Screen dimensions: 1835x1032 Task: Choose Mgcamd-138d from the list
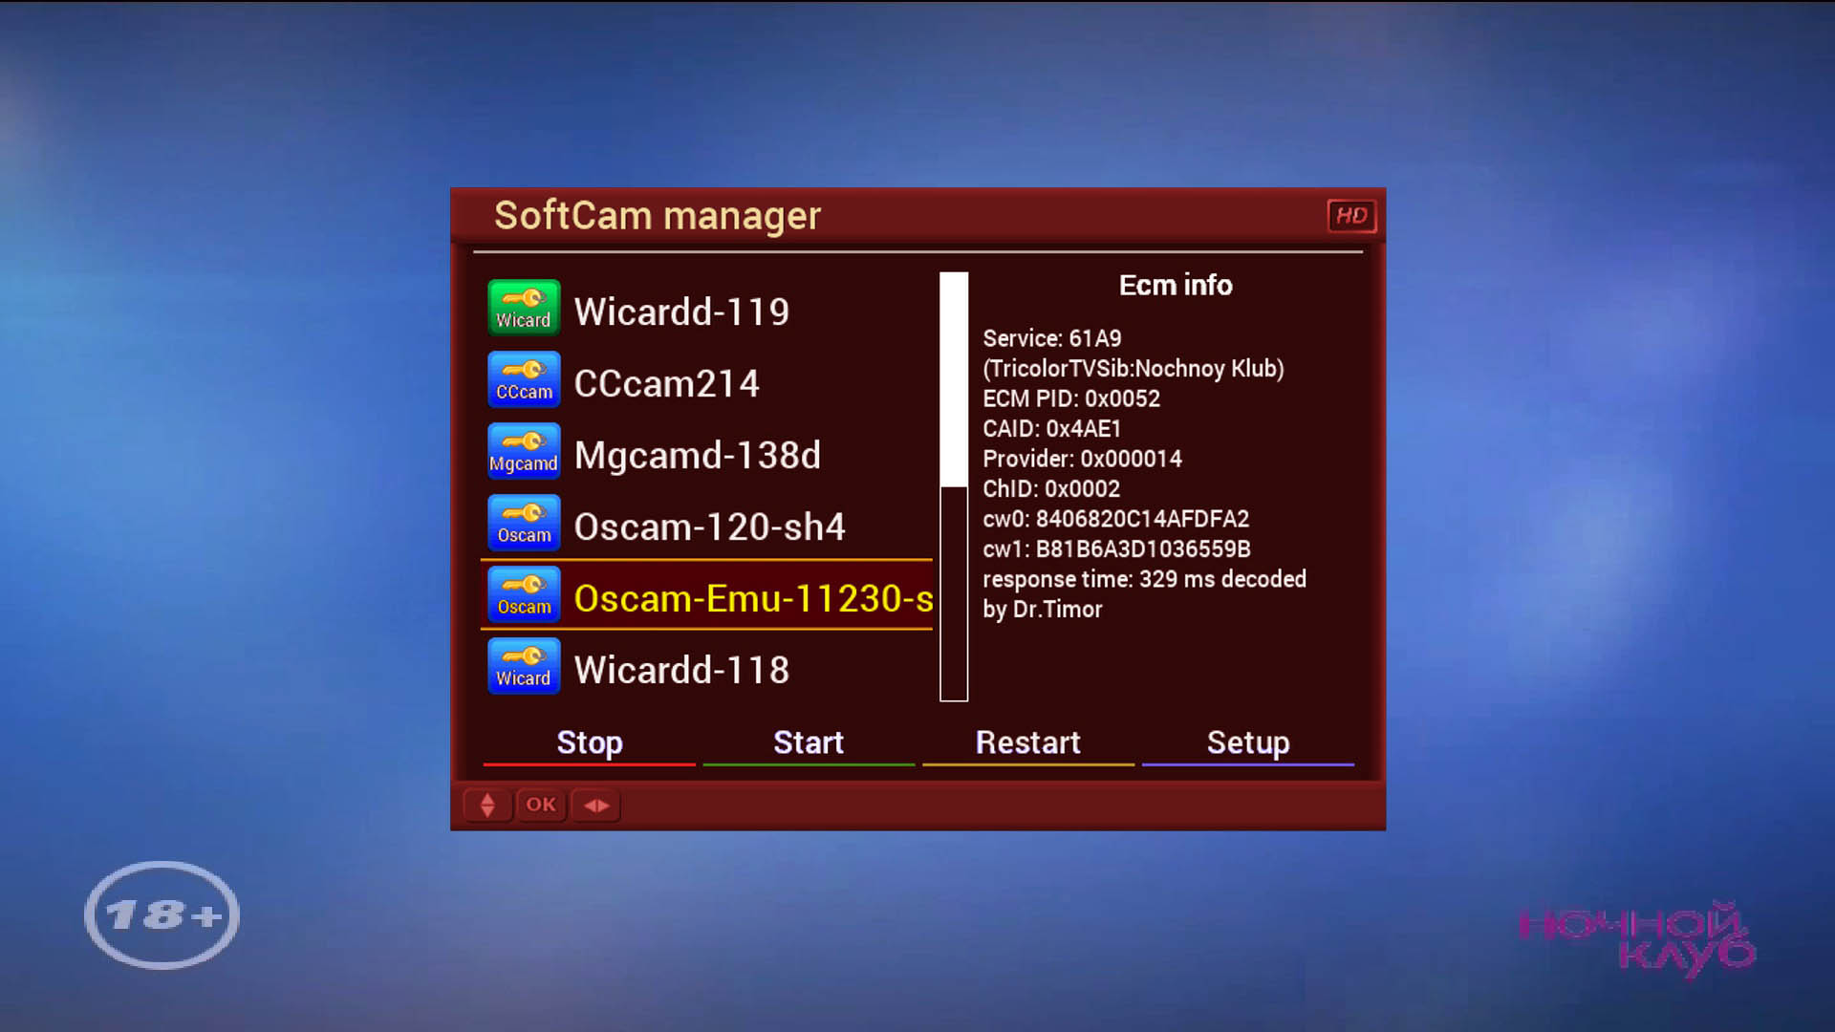tap(697, 456)
